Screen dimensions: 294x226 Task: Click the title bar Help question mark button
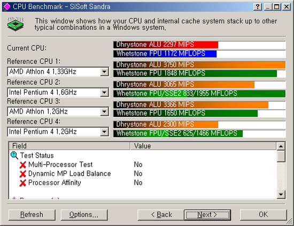pyautogui.click(x=258, y=7)
